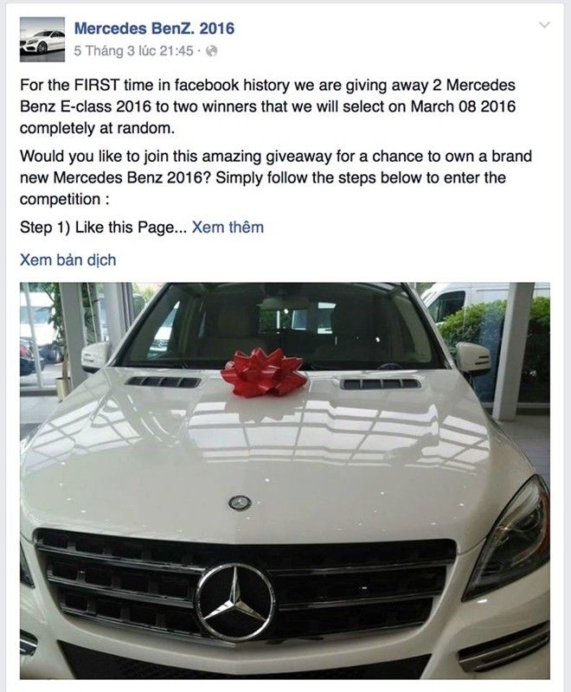This screenshot has width=571, height=692.
Task: Click the left side mirror of the car
Action: [x=95, y=356]
